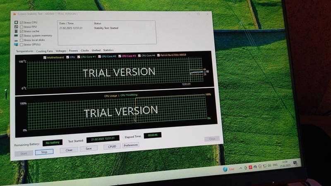331x186 pixels.
Task: Toggle the CPU Core #1 graph checkbox
Action: pyautogui.click(x=79, y=57)
